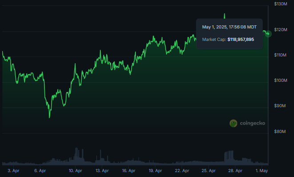Image resolution: width=294 pixels, height=177 pixels.
Task: Click the $100M y-axis label
Action: point(281,80)
